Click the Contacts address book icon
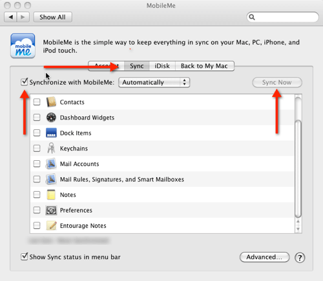This screenshot has height=281, width=323. [x=51, y=102]
